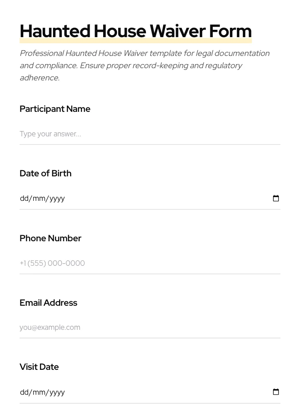Click the you@example.com placeholder text
Viewport: 300px width, 418px height.
[x=50, y=327]
